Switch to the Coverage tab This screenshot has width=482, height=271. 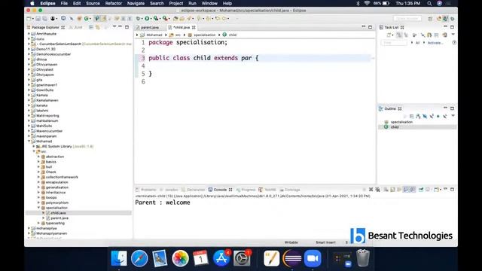[289, 190]
